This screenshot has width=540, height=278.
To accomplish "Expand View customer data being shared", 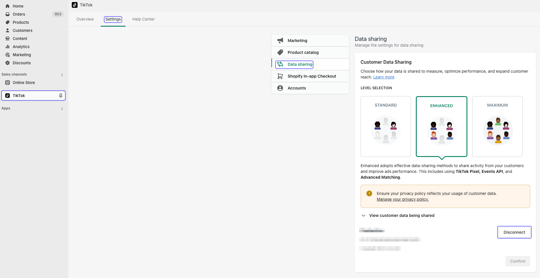I will pyautogui.click(x=398, y=215).
